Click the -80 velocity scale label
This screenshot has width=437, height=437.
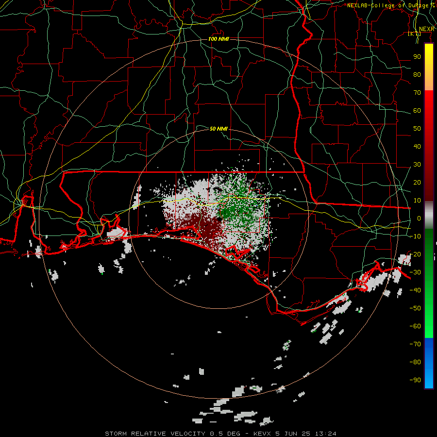point(415,362)
